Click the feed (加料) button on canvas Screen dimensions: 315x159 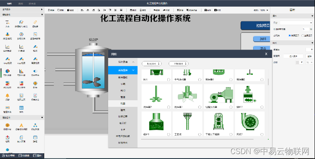pyautogui.click(x=262, y=39)
